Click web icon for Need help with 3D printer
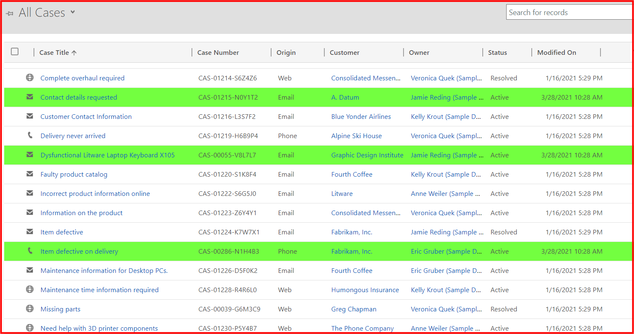Image resolution: width=634 pixels, height=334 pixels. click(x=30, y=328)
